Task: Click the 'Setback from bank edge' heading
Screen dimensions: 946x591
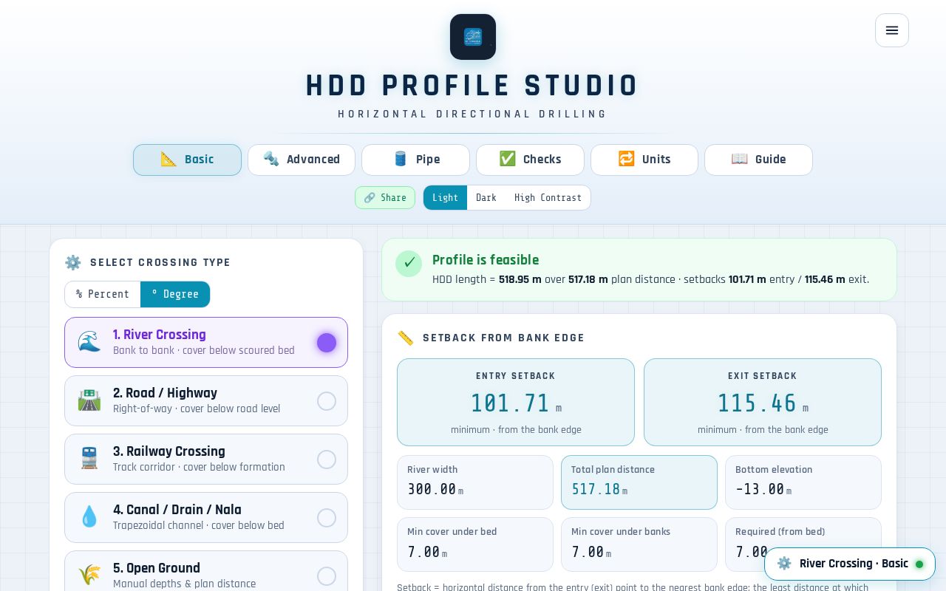Action: tap(503, 338)
